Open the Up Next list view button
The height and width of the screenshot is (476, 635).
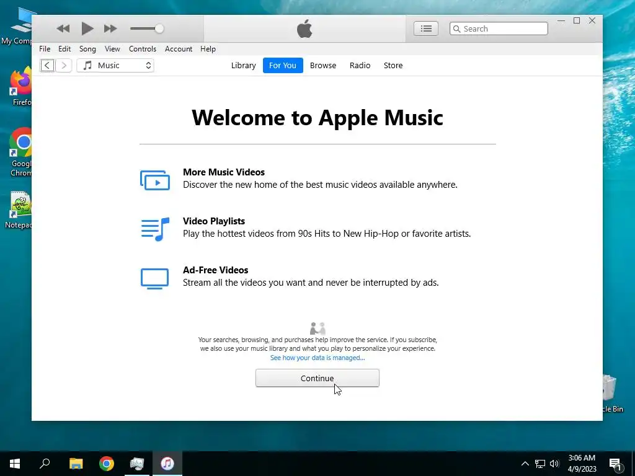coord(425,29)
